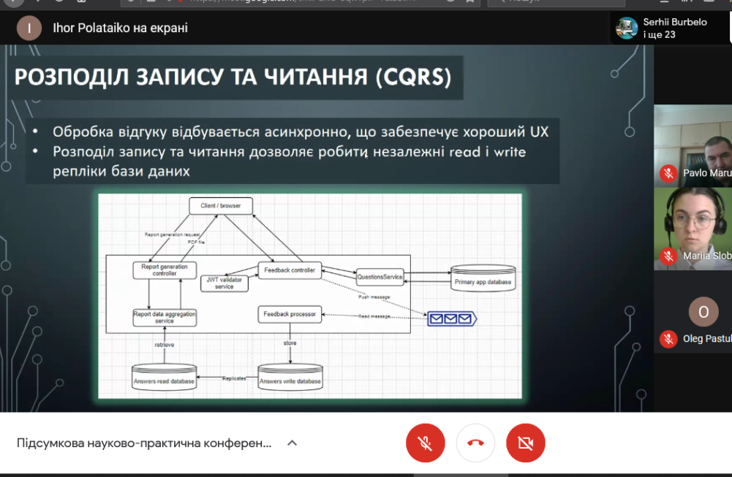
Task: Click muted mic icon beside Pavlo Maru
Action: point(668,173)
